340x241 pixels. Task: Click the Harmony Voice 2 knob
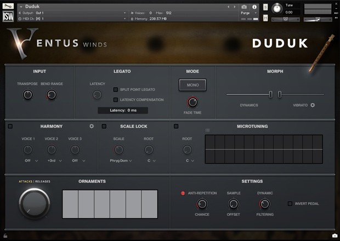click(x=52, y=150)
